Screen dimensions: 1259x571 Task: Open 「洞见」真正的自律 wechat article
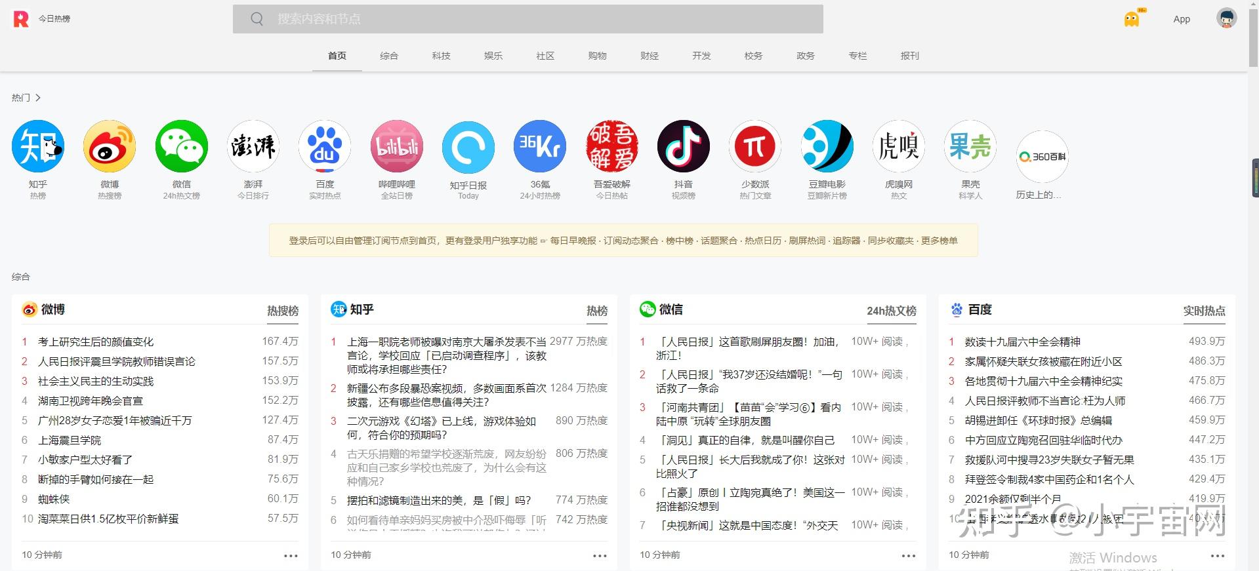coord(745,440)
